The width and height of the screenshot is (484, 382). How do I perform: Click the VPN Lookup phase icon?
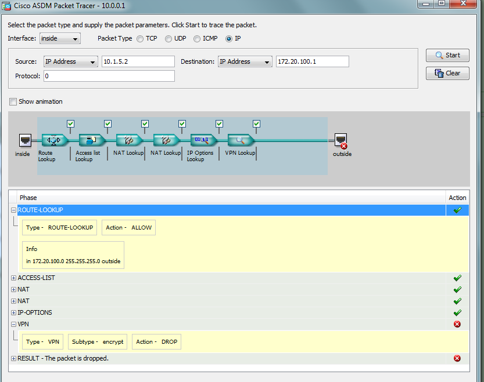pyautogui.click(x=241, y=140)
